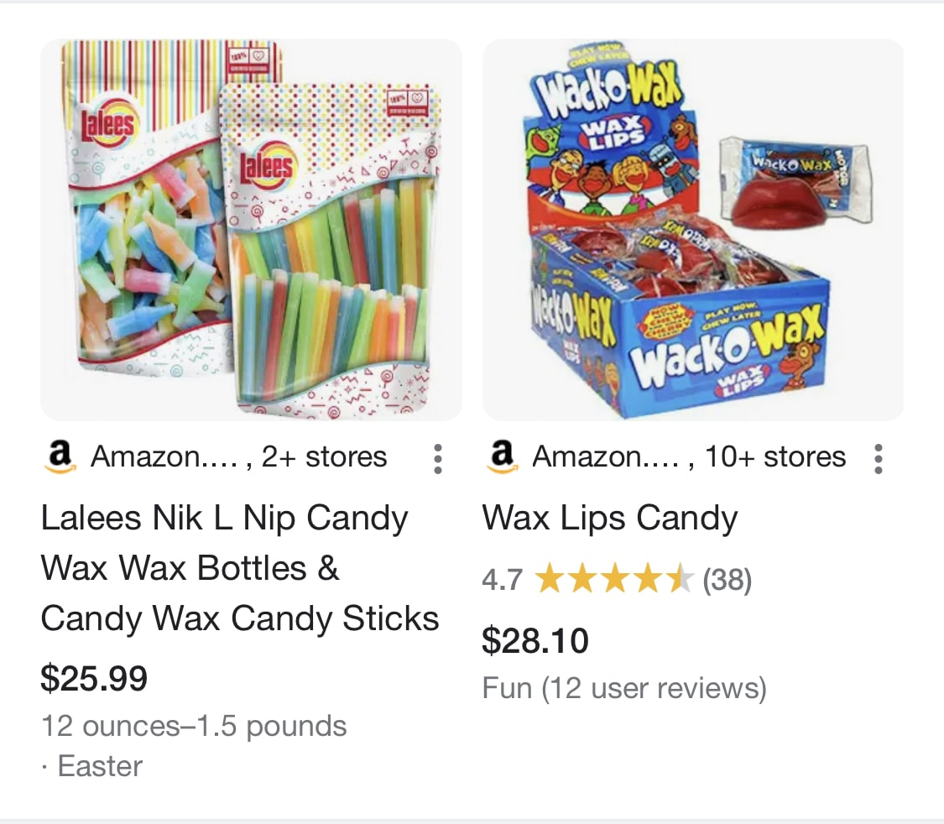The width and height of the screenshot is (944, 824).
Task: Select the "Amazon, 10+ stores" seller text
Action: (689, 457)
